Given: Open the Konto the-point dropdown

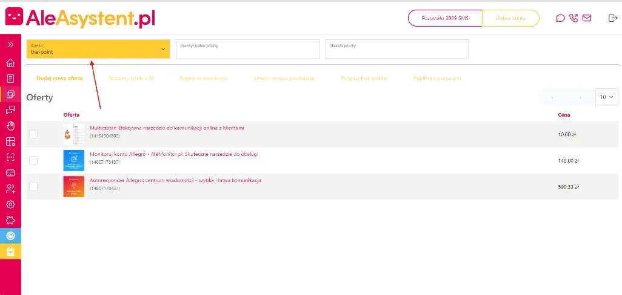Looking at the screenshot, I should [x=98, y=49].
